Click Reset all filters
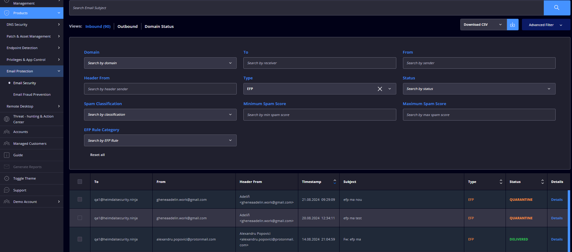Viewport: 572px width, 252px height. (97, 155)
